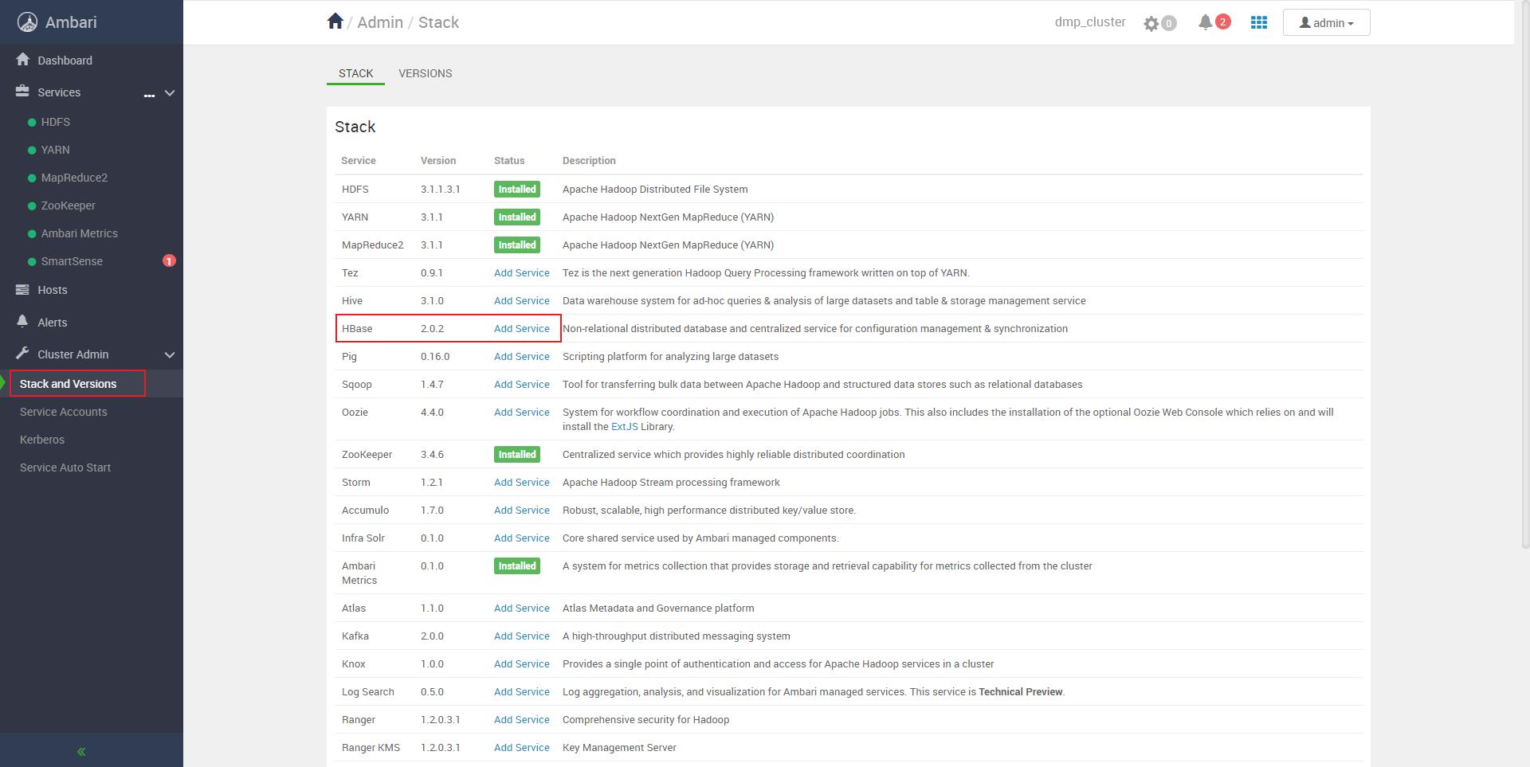The height and width of the screenshot is (767, 1530).
Task: Open Ambari Metrics in sidebar
Action: [x=80, y=233]
